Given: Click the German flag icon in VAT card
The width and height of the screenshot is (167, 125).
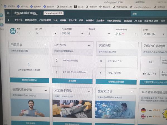Looking at the screenshot, I should 143,110.
